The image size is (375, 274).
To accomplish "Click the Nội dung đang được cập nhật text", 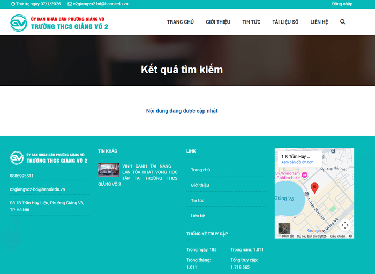I will pyautogui.click(x=182, y=111).
